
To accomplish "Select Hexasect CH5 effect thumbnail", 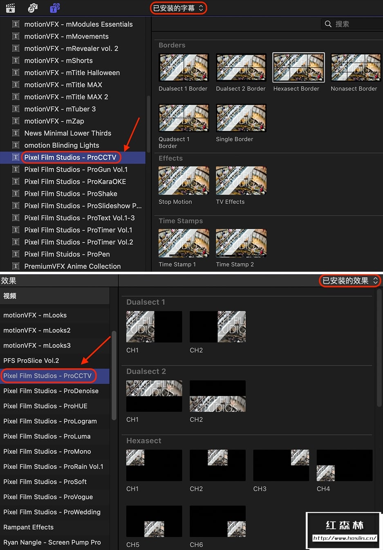I will pyautogui.click(x=154, y=521).
